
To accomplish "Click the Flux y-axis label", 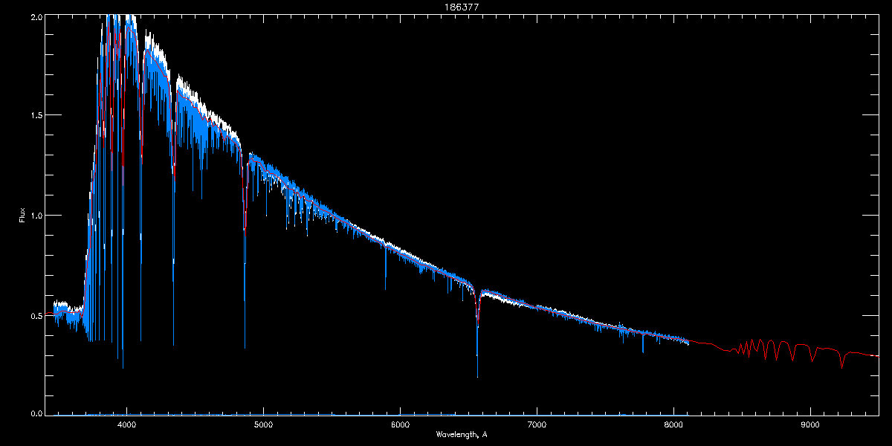I will click(22, 216).
